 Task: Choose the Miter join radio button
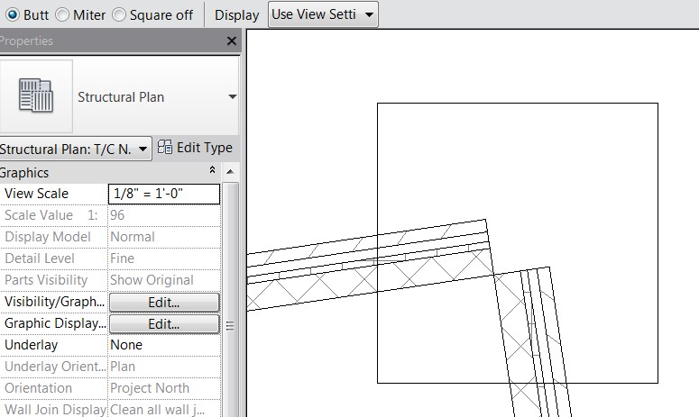coord(62,14)
